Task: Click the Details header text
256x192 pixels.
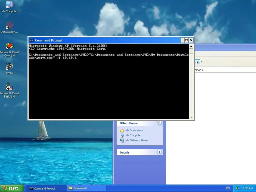Action: (124, 152)
